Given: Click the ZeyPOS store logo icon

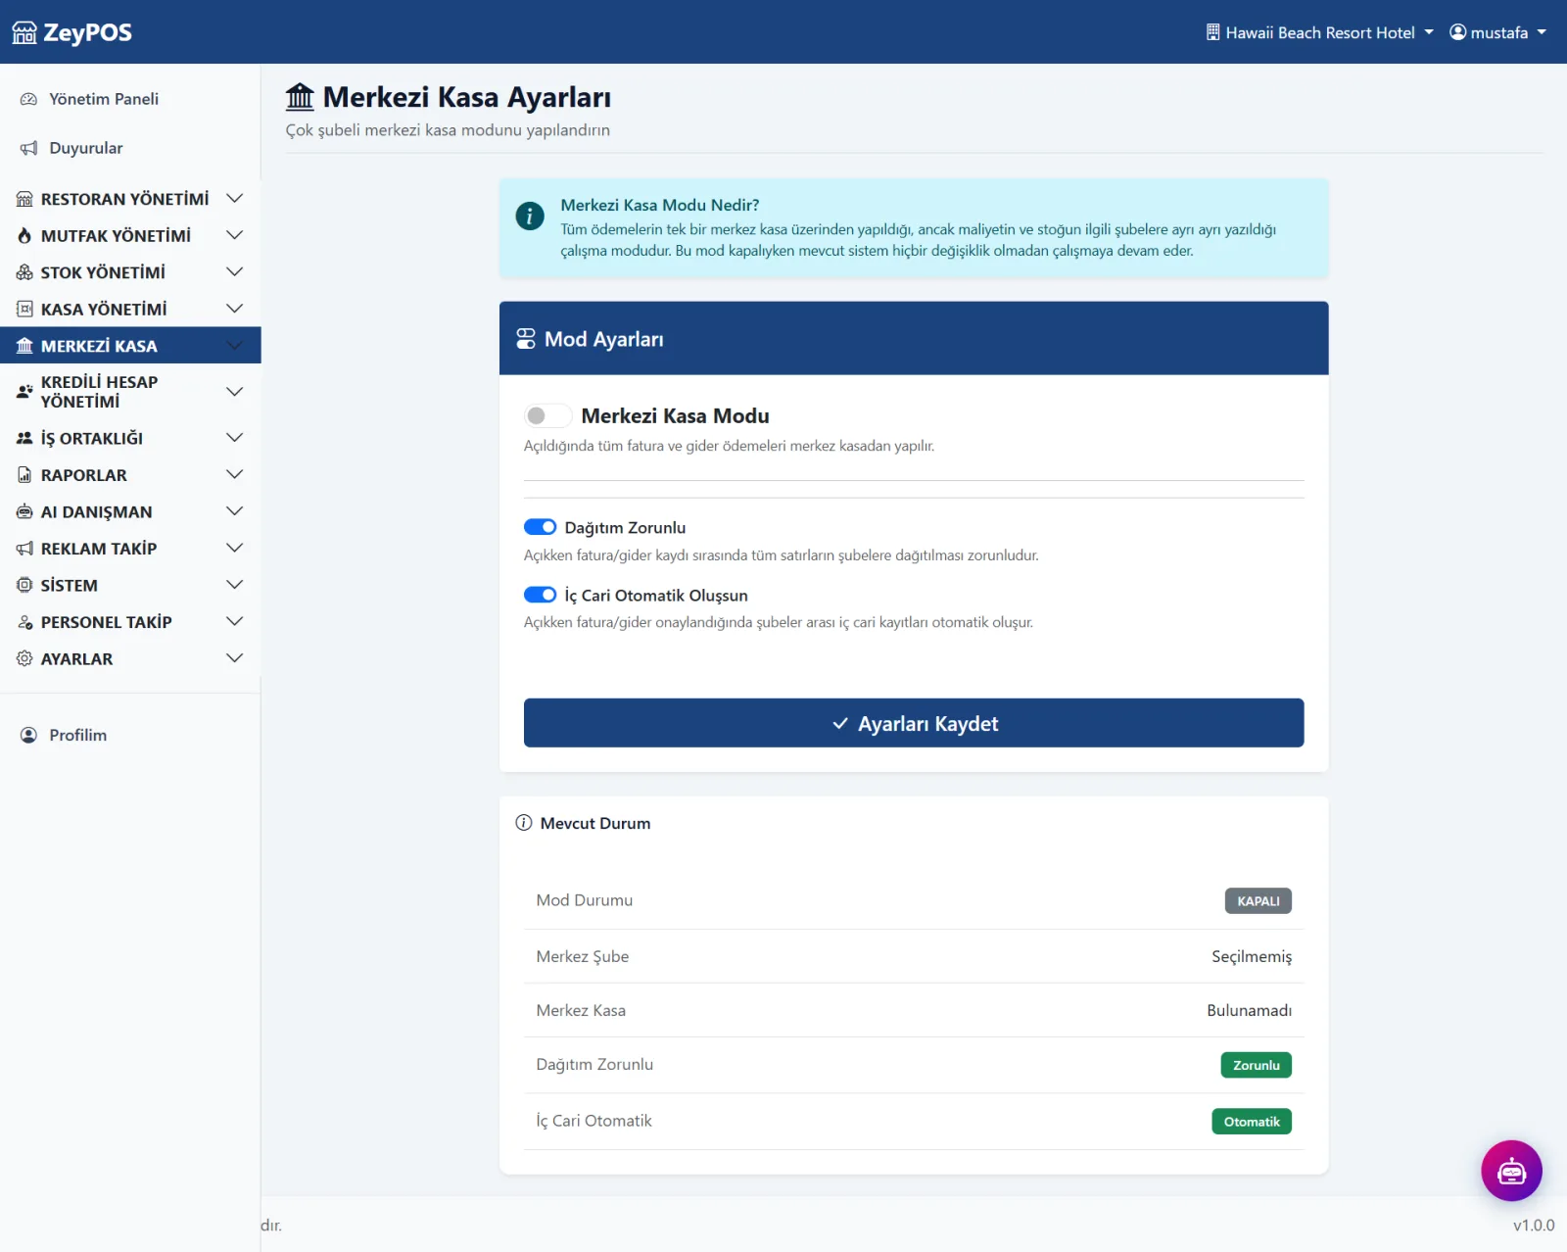Looking at the screenshot, I should (24, 32).
